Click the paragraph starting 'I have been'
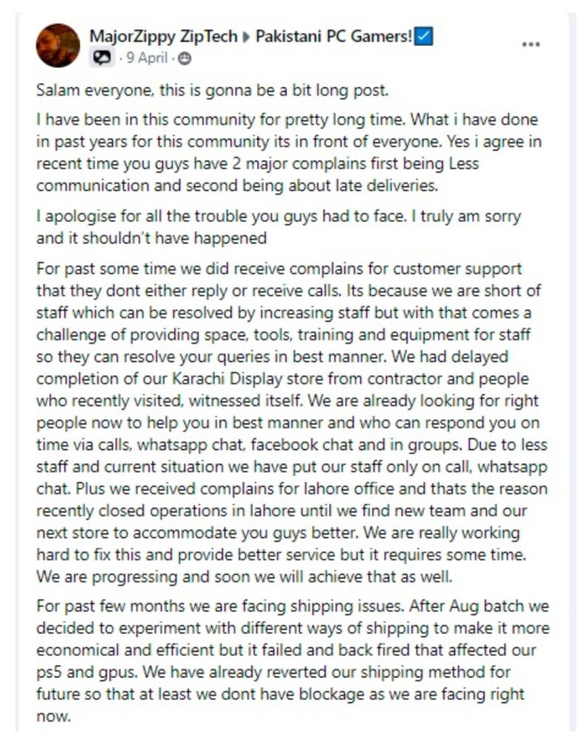584x756 pixels. [289, 152]
